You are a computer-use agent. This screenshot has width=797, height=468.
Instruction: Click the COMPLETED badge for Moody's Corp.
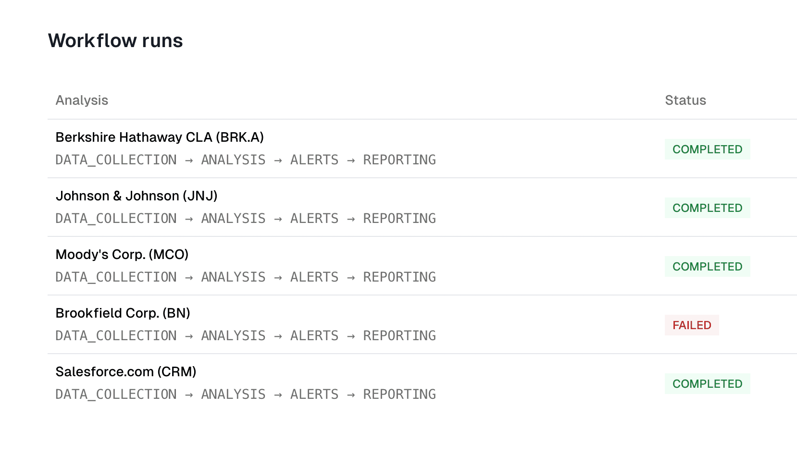click(707, 267)
